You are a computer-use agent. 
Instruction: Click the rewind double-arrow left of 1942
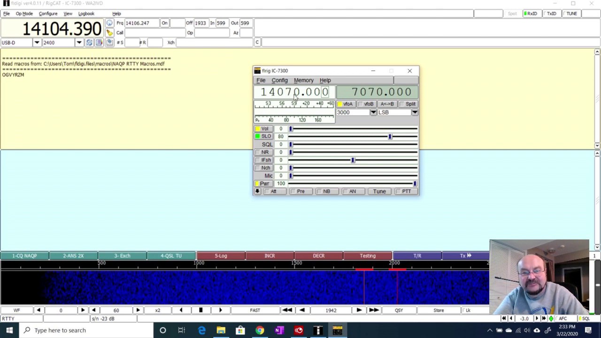pyautogui.click(x=287, y=310)
